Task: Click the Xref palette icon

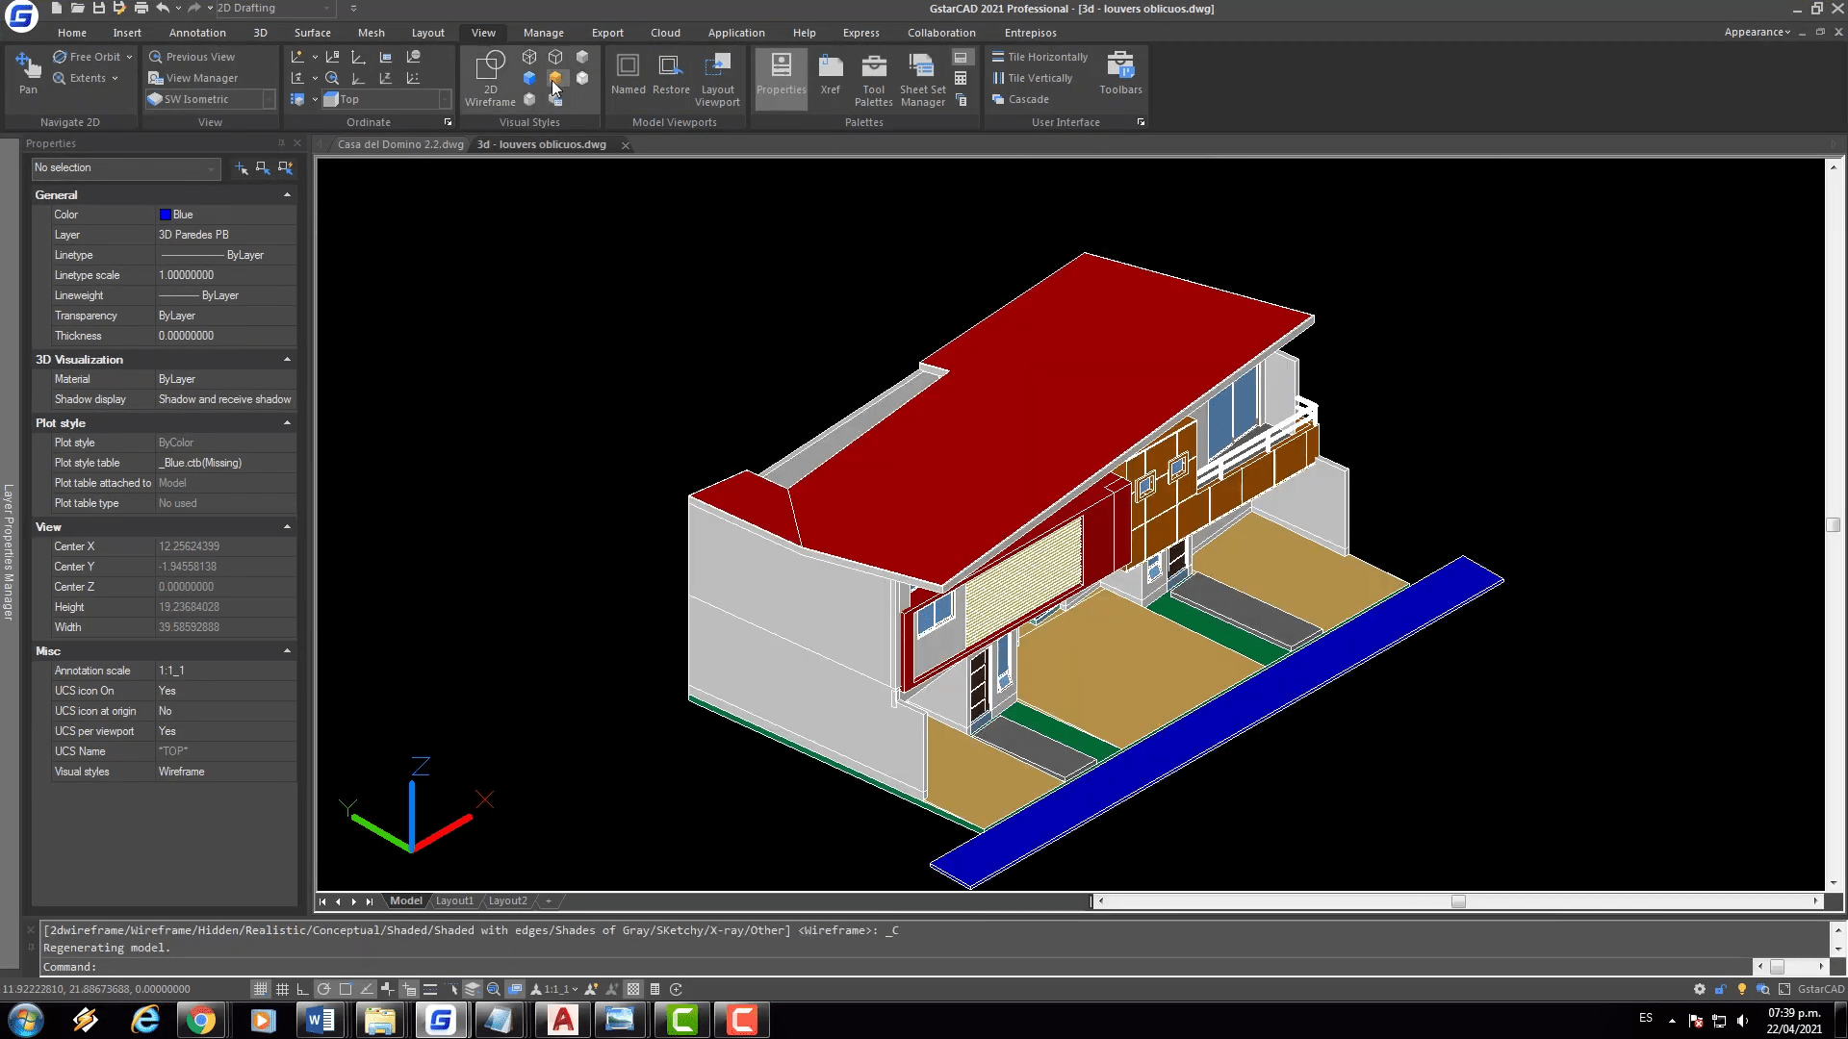Action: coord(830,77)
